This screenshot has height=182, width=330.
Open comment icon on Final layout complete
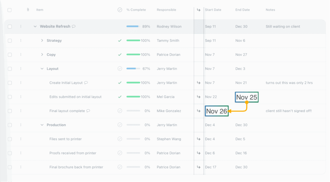point(88,111)
